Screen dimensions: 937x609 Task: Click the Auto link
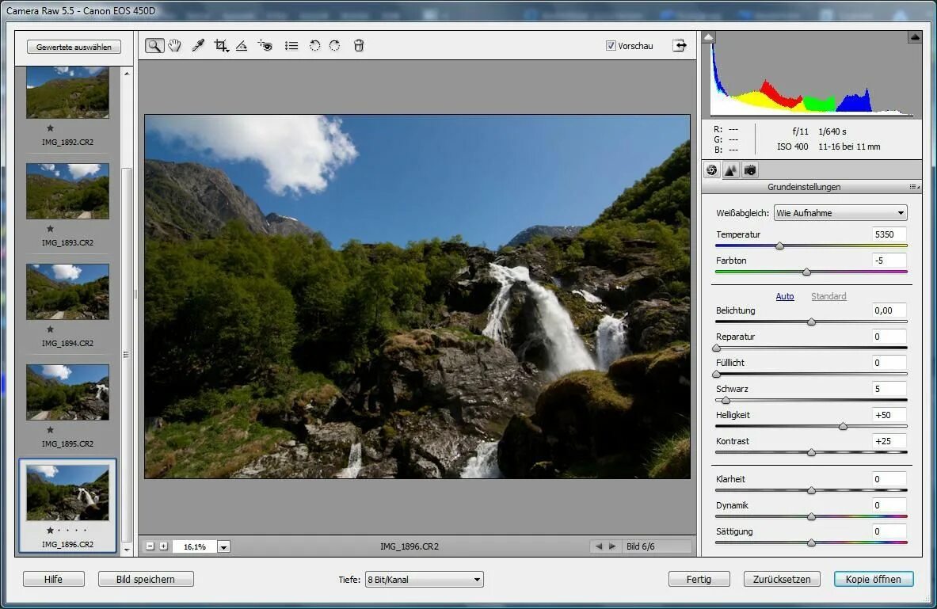[x=785, y=296]
